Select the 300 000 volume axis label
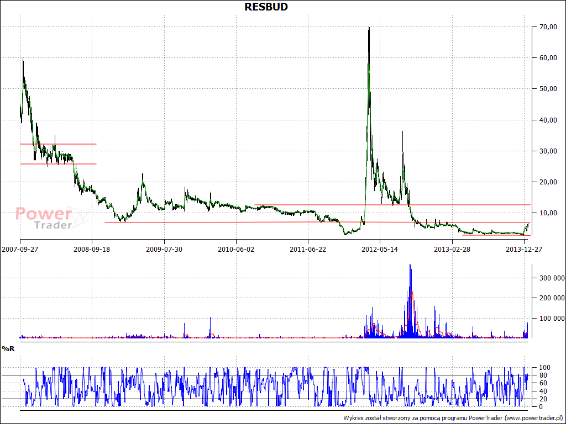The height and width of the screenshot is (424, 566). point(552,278)
